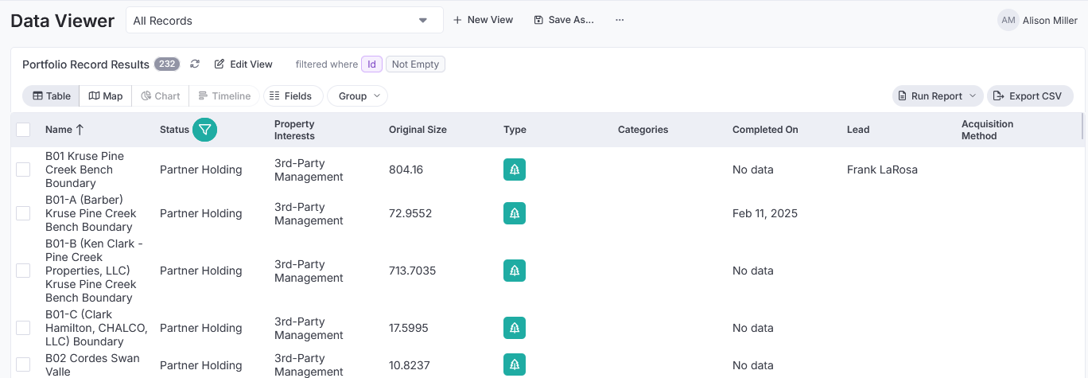Check the B01 Kruse Pine Creek row checkbox
Viewport: 1088px width, 378px height.
tap(23, 170)
